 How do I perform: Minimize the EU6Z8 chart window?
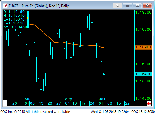127,6
